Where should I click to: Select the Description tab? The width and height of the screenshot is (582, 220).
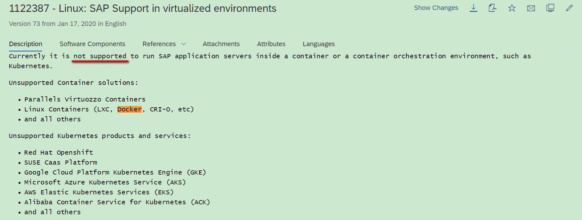pyautogui.click(x=26, y=44)
